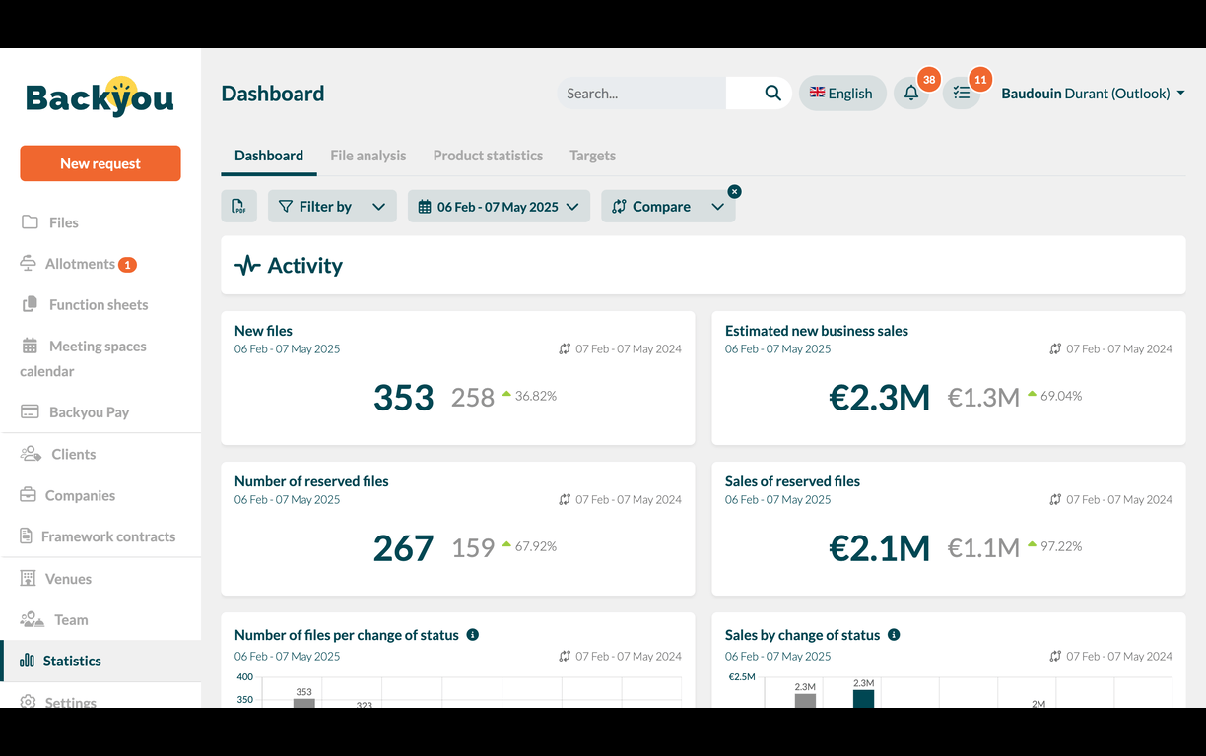The width and height of the screenshot is (1206, 756).
Task: Click the Framework contracts document icon
Action: coord(27,536)
